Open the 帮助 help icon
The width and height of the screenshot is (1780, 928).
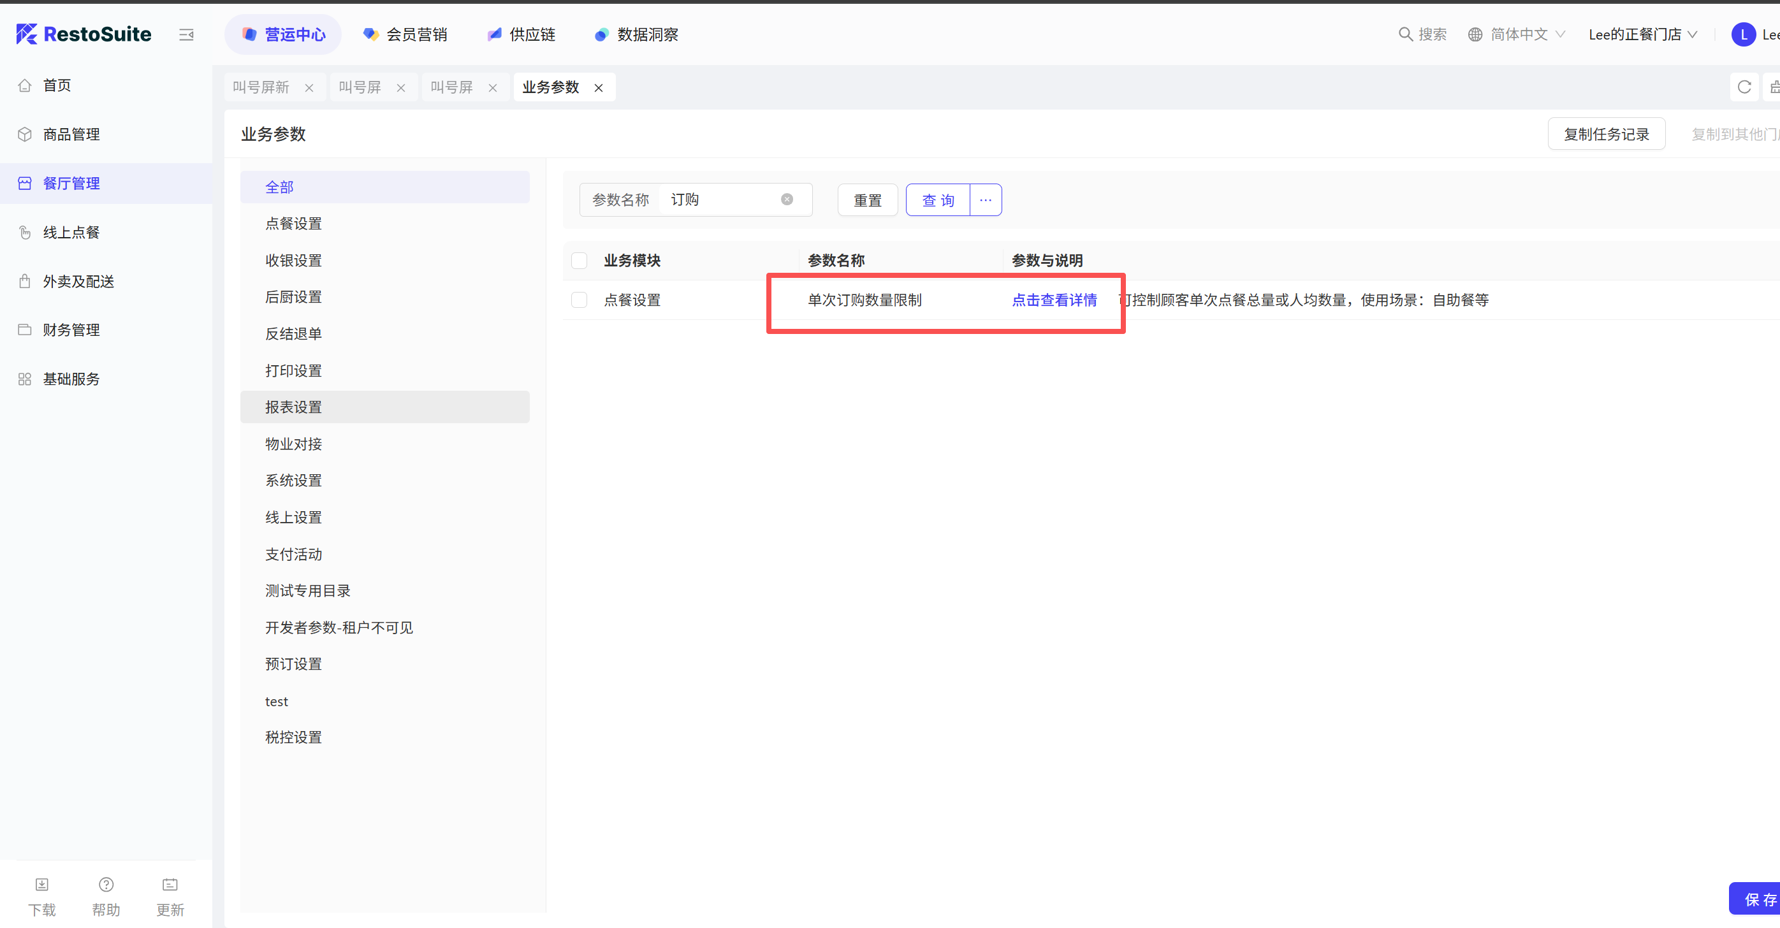click(106, 885)
